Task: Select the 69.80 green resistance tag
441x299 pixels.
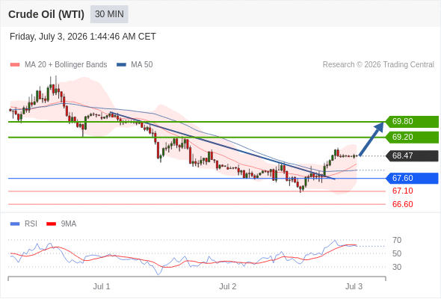Action: 412,122
